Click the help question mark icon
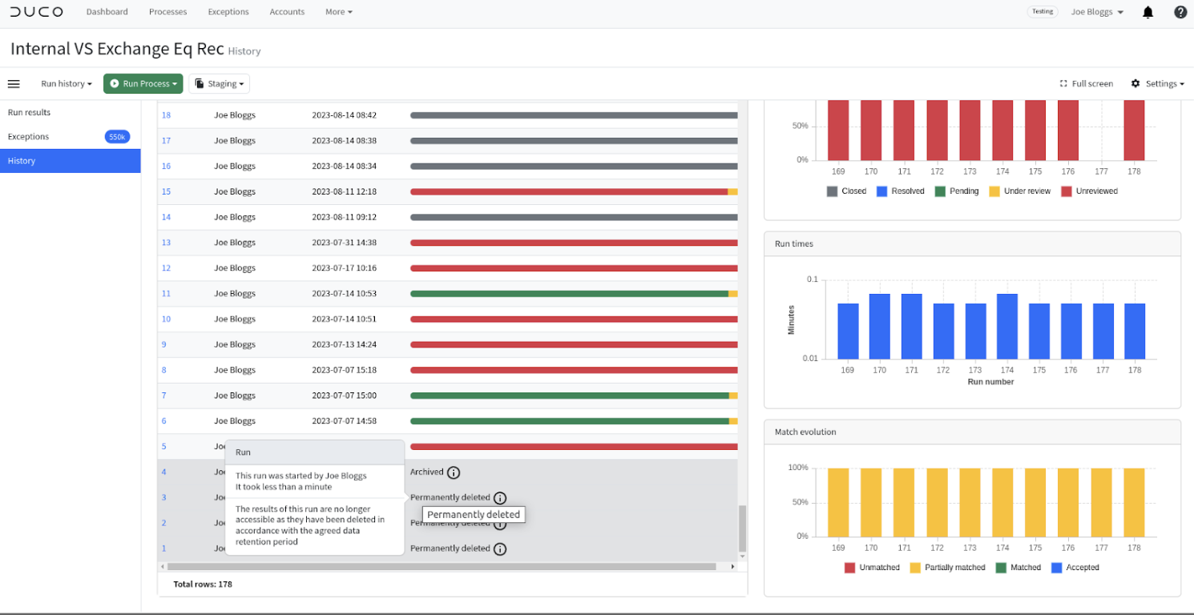Viewport: 1194px width, 615px height. click(x=1180, y=12)
